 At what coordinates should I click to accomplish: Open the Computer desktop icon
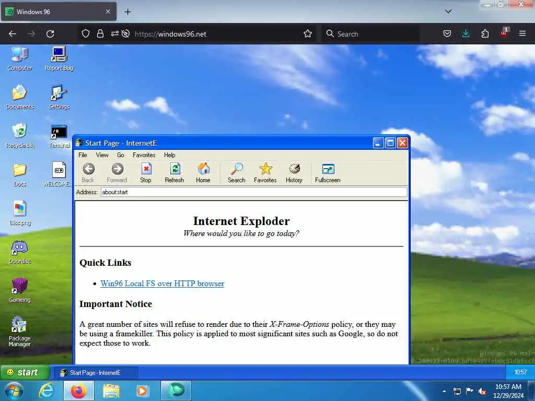tap(20, 58)
